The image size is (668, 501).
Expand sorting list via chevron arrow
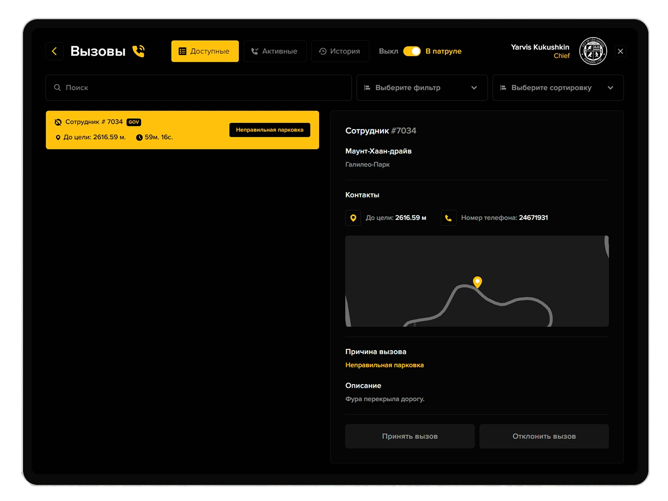610,88
